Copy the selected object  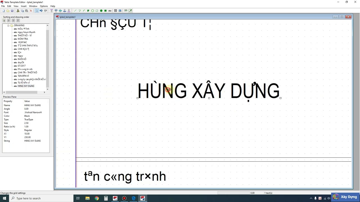[x=22, y=11]
